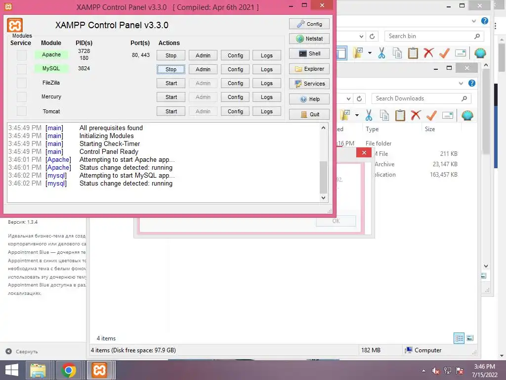Open folder dropdown arrow in Downloads toolbar
The image size is (506, 380).
(357, 115)
